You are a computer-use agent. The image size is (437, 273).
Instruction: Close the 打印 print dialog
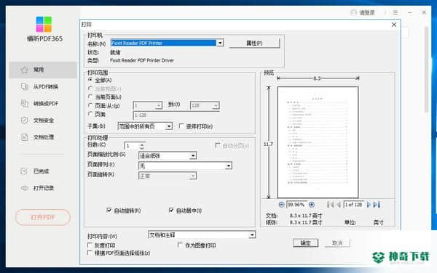tap(394, 25)
